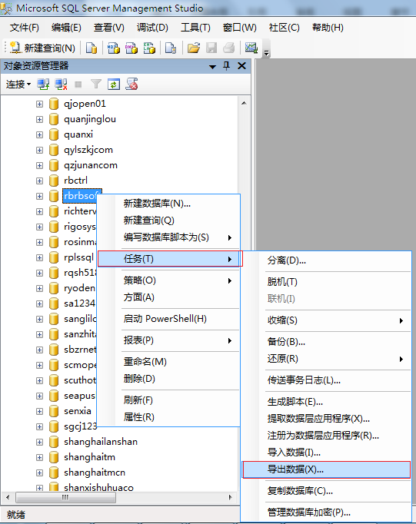Choose Export Data (导出数据)
416x524 pixels.
coord(326,469)
